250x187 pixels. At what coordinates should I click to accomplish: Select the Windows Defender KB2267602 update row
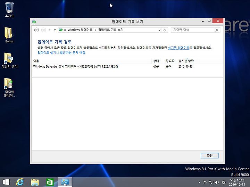click(x=127, y=66)
